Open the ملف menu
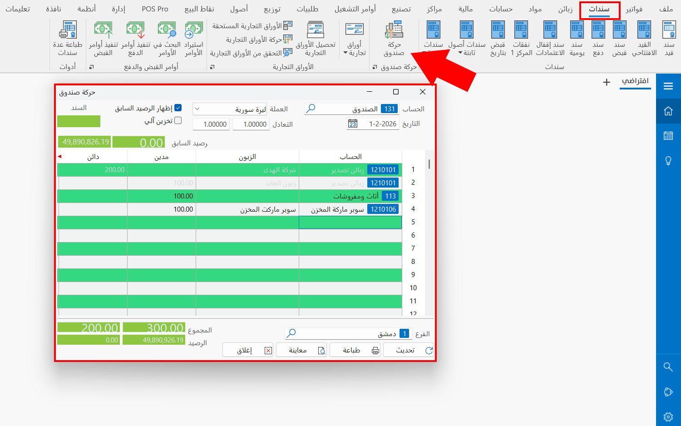 click(666, 9)
